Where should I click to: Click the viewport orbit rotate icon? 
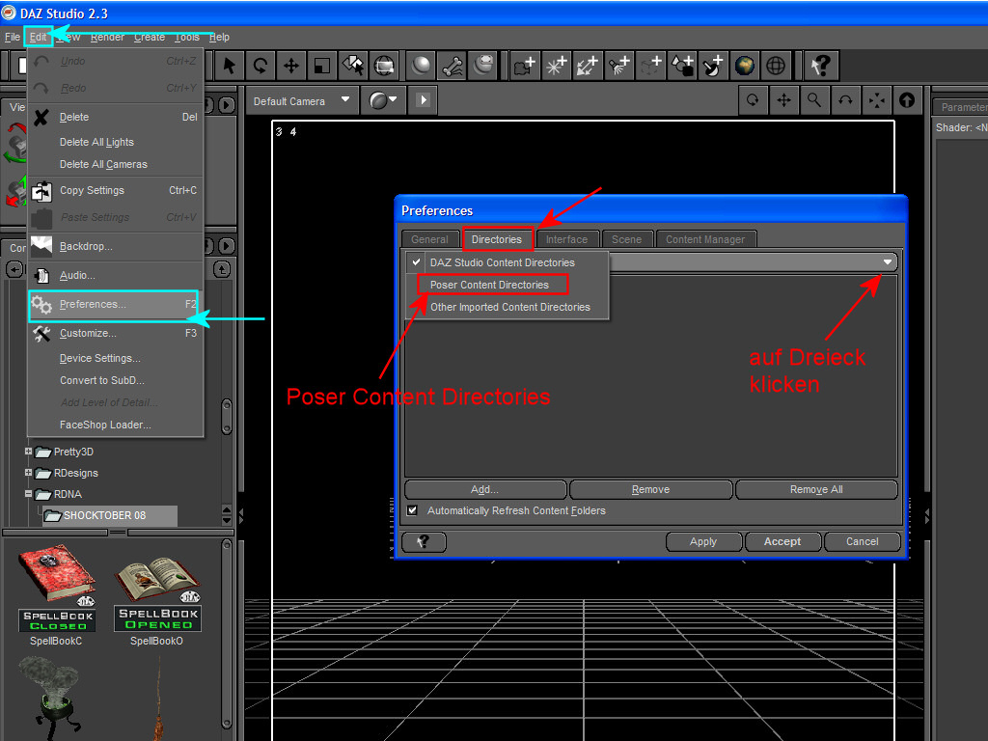tap(753, 100)
